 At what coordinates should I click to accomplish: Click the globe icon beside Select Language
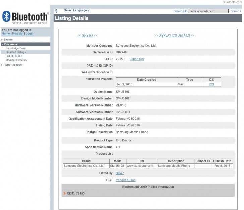tap(56, 11)
